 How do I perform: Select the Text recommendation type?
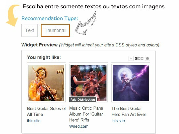coord(29,30)
